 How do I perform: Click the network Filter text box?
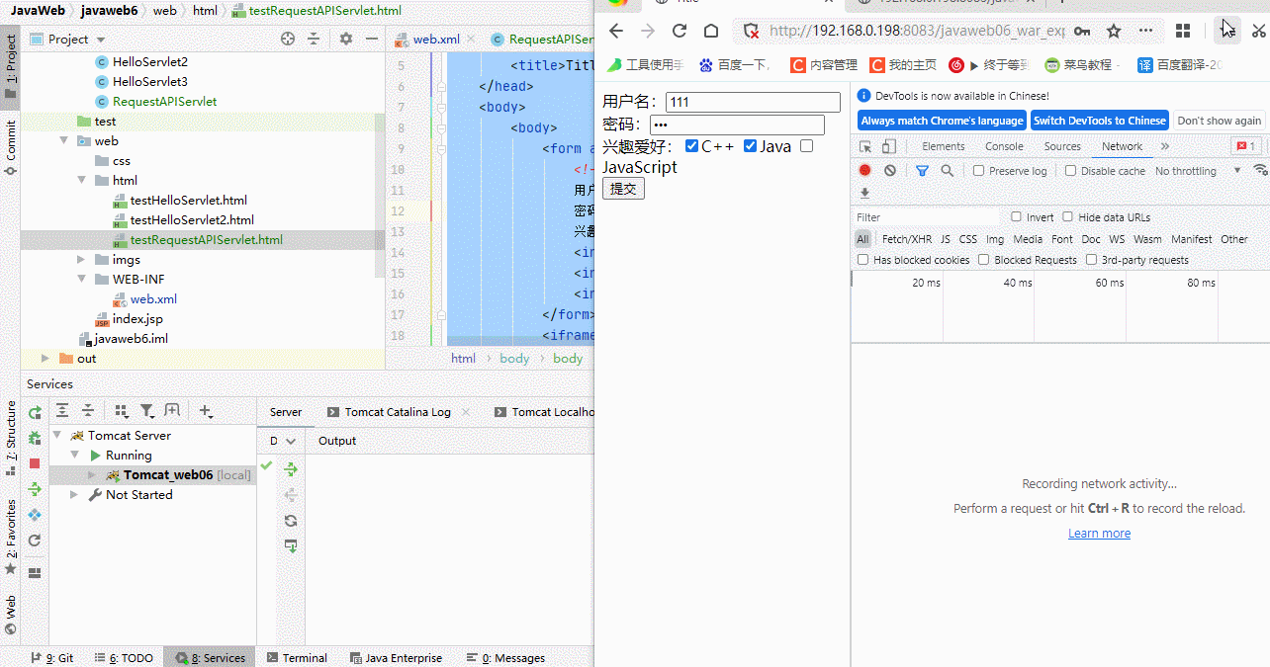(928, 217)
